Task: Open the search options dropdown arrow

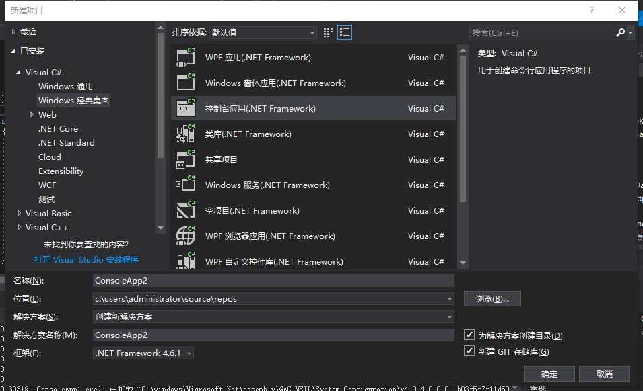Action: click(x=630, y=32)
